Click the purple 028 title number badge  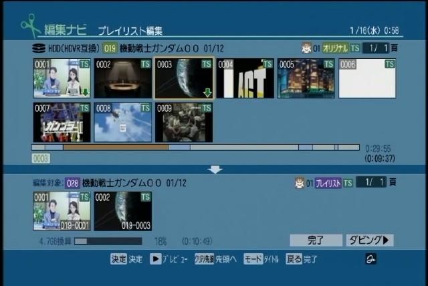[x=72, y=183]
